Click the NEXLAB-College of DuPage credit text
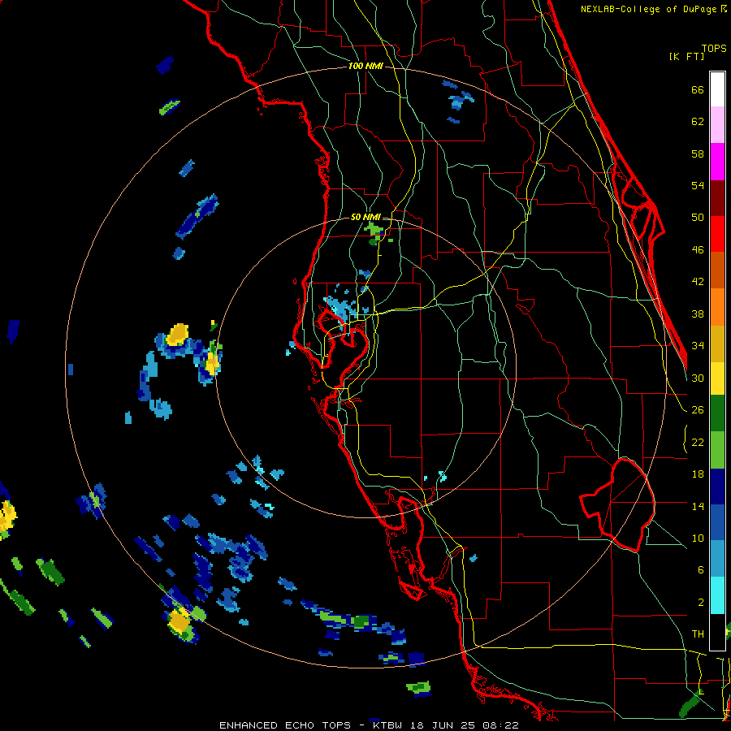 (x=650, y=9)
